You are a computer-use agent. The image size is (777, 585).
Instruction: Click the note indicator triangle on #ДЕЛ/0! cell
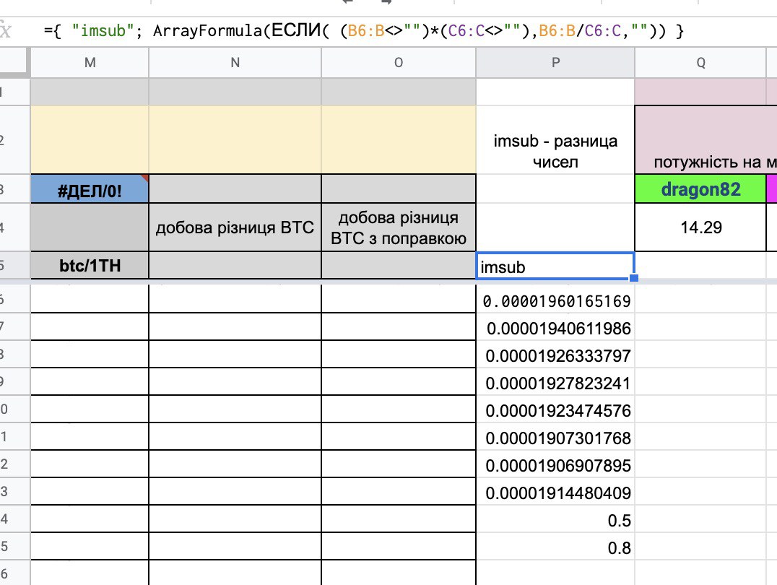[x=144, y=178]
